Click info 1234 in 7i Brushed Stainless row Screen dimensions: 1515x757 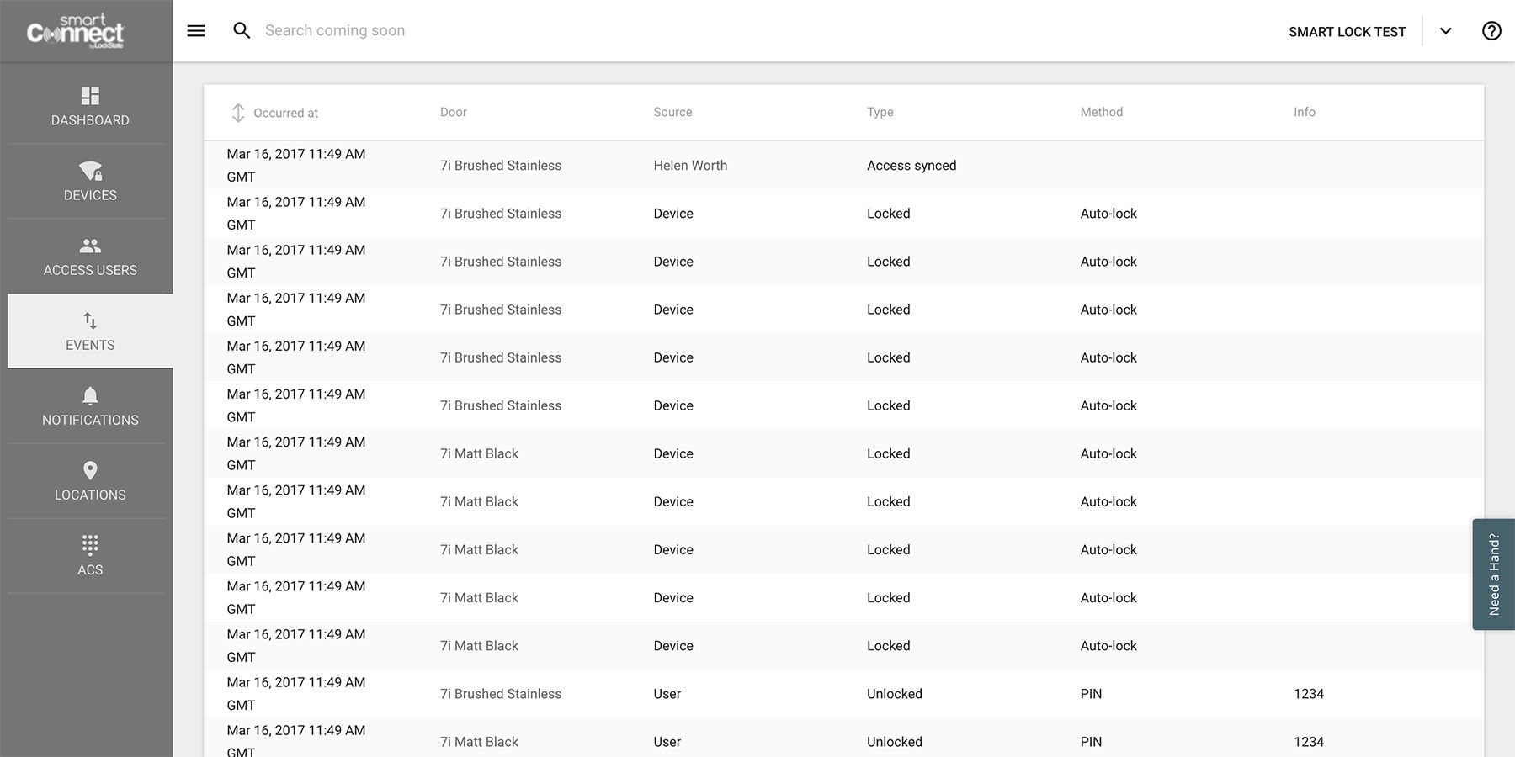coord(1309,694)
